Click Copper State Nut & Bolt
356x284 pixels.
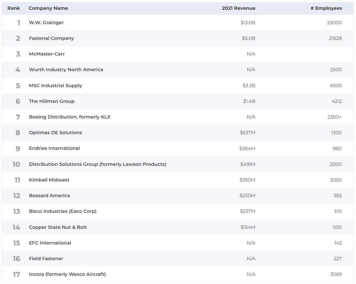[58, 227]
